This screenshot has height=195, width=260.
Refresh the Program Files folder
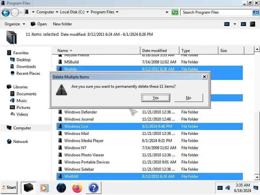coord(175,12)
